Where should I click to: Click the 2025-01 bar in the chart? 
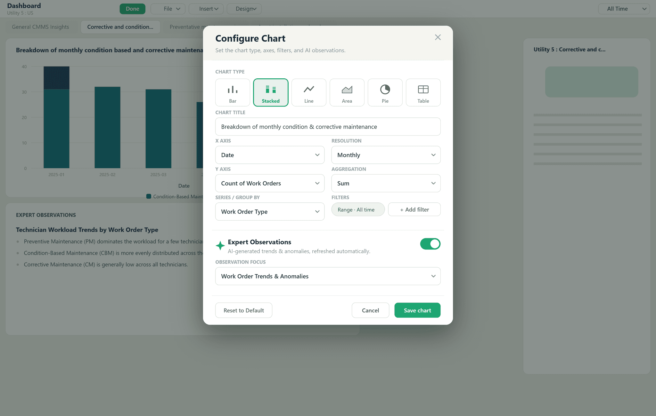click(56, 117)
